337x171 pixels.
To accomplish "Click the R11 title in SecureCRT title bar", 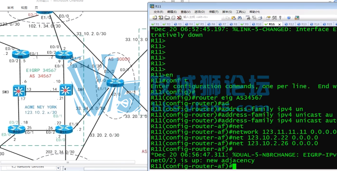I will [158, 6].
